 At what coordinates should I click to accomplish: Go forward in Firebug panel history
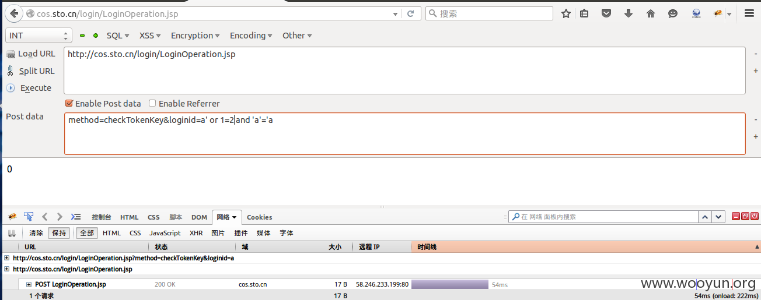(60, 217)
